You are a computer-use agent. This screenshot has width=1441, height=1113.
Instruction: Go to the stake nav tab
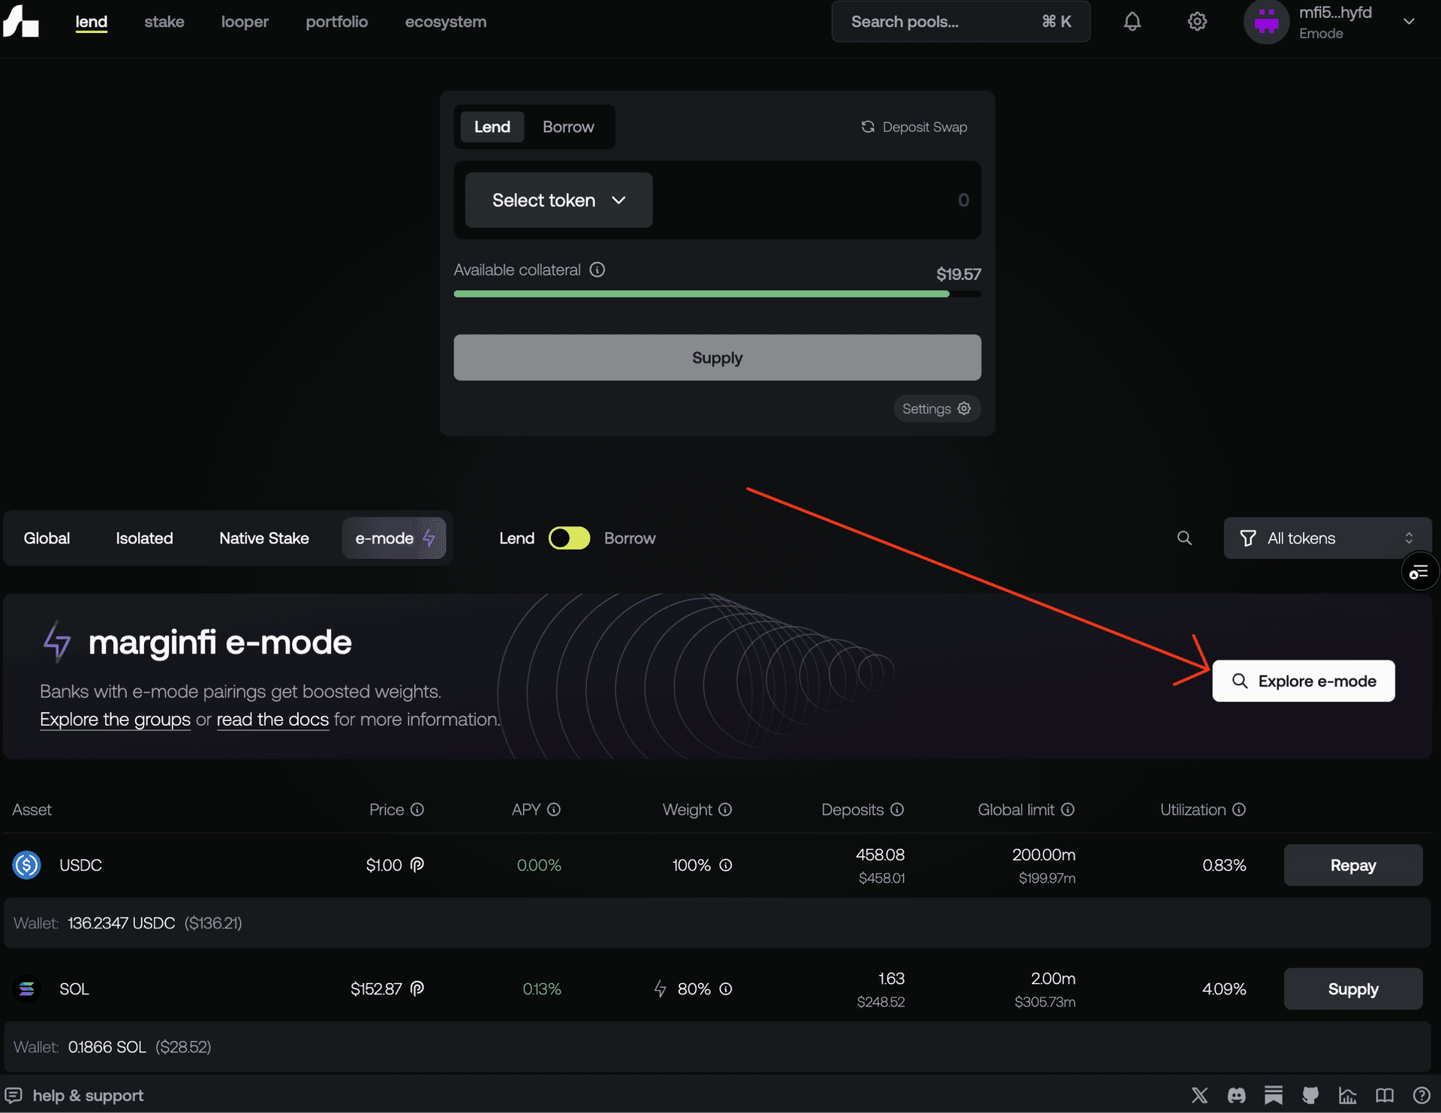[164, 22]
